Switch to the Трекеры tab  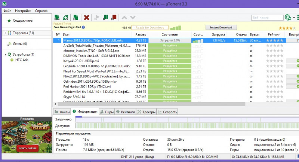point(147,112)
